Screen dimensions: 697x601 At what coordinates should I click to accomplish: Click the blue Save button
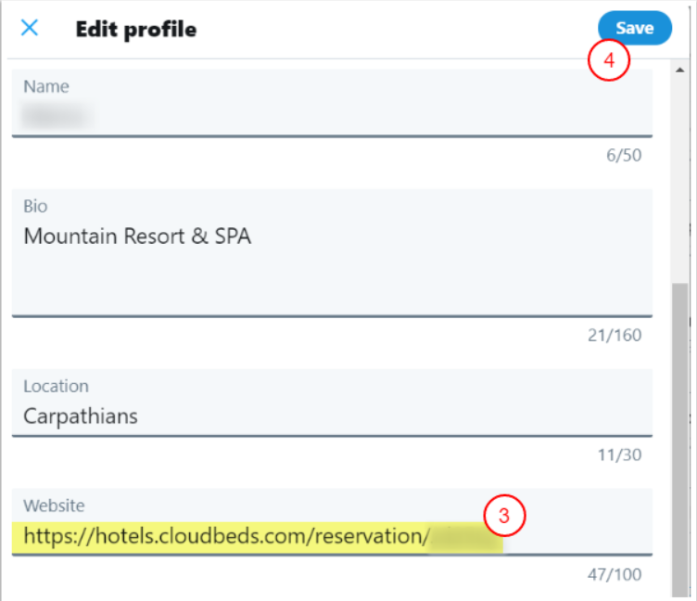(x=634, y=28)
